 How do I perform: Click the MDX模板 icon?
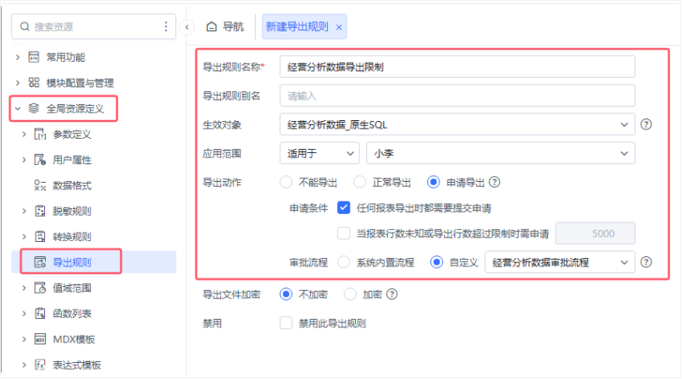[x=40, y=339]
